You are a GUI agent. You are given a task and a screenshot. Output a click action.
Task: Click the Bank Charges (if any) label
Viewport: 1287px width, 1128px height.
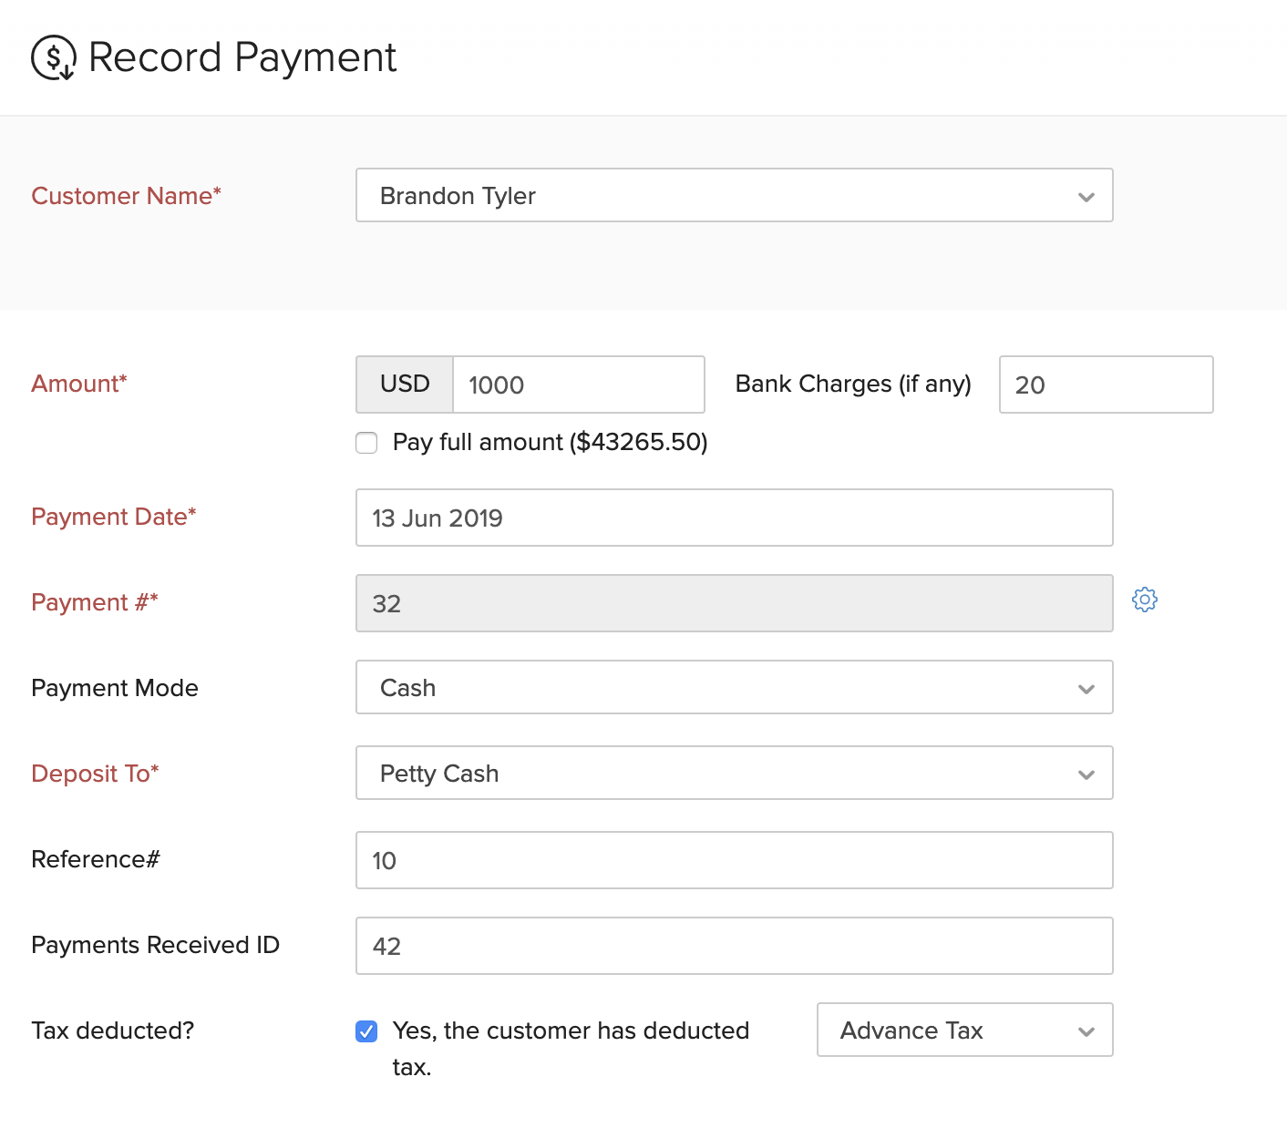[x=853, y=384]
